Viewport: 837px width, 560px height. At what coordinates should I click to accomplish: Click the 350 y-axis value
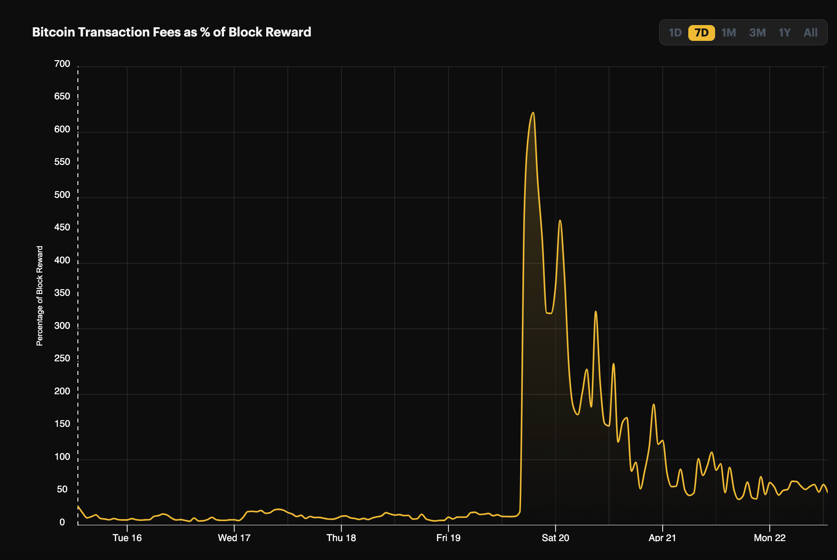coord(62,293)
